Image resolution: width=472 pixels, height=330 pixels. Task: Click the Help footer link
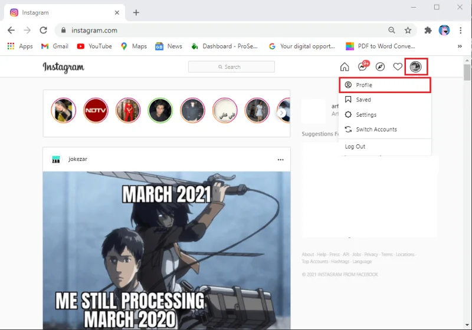[x=322, y=254]
